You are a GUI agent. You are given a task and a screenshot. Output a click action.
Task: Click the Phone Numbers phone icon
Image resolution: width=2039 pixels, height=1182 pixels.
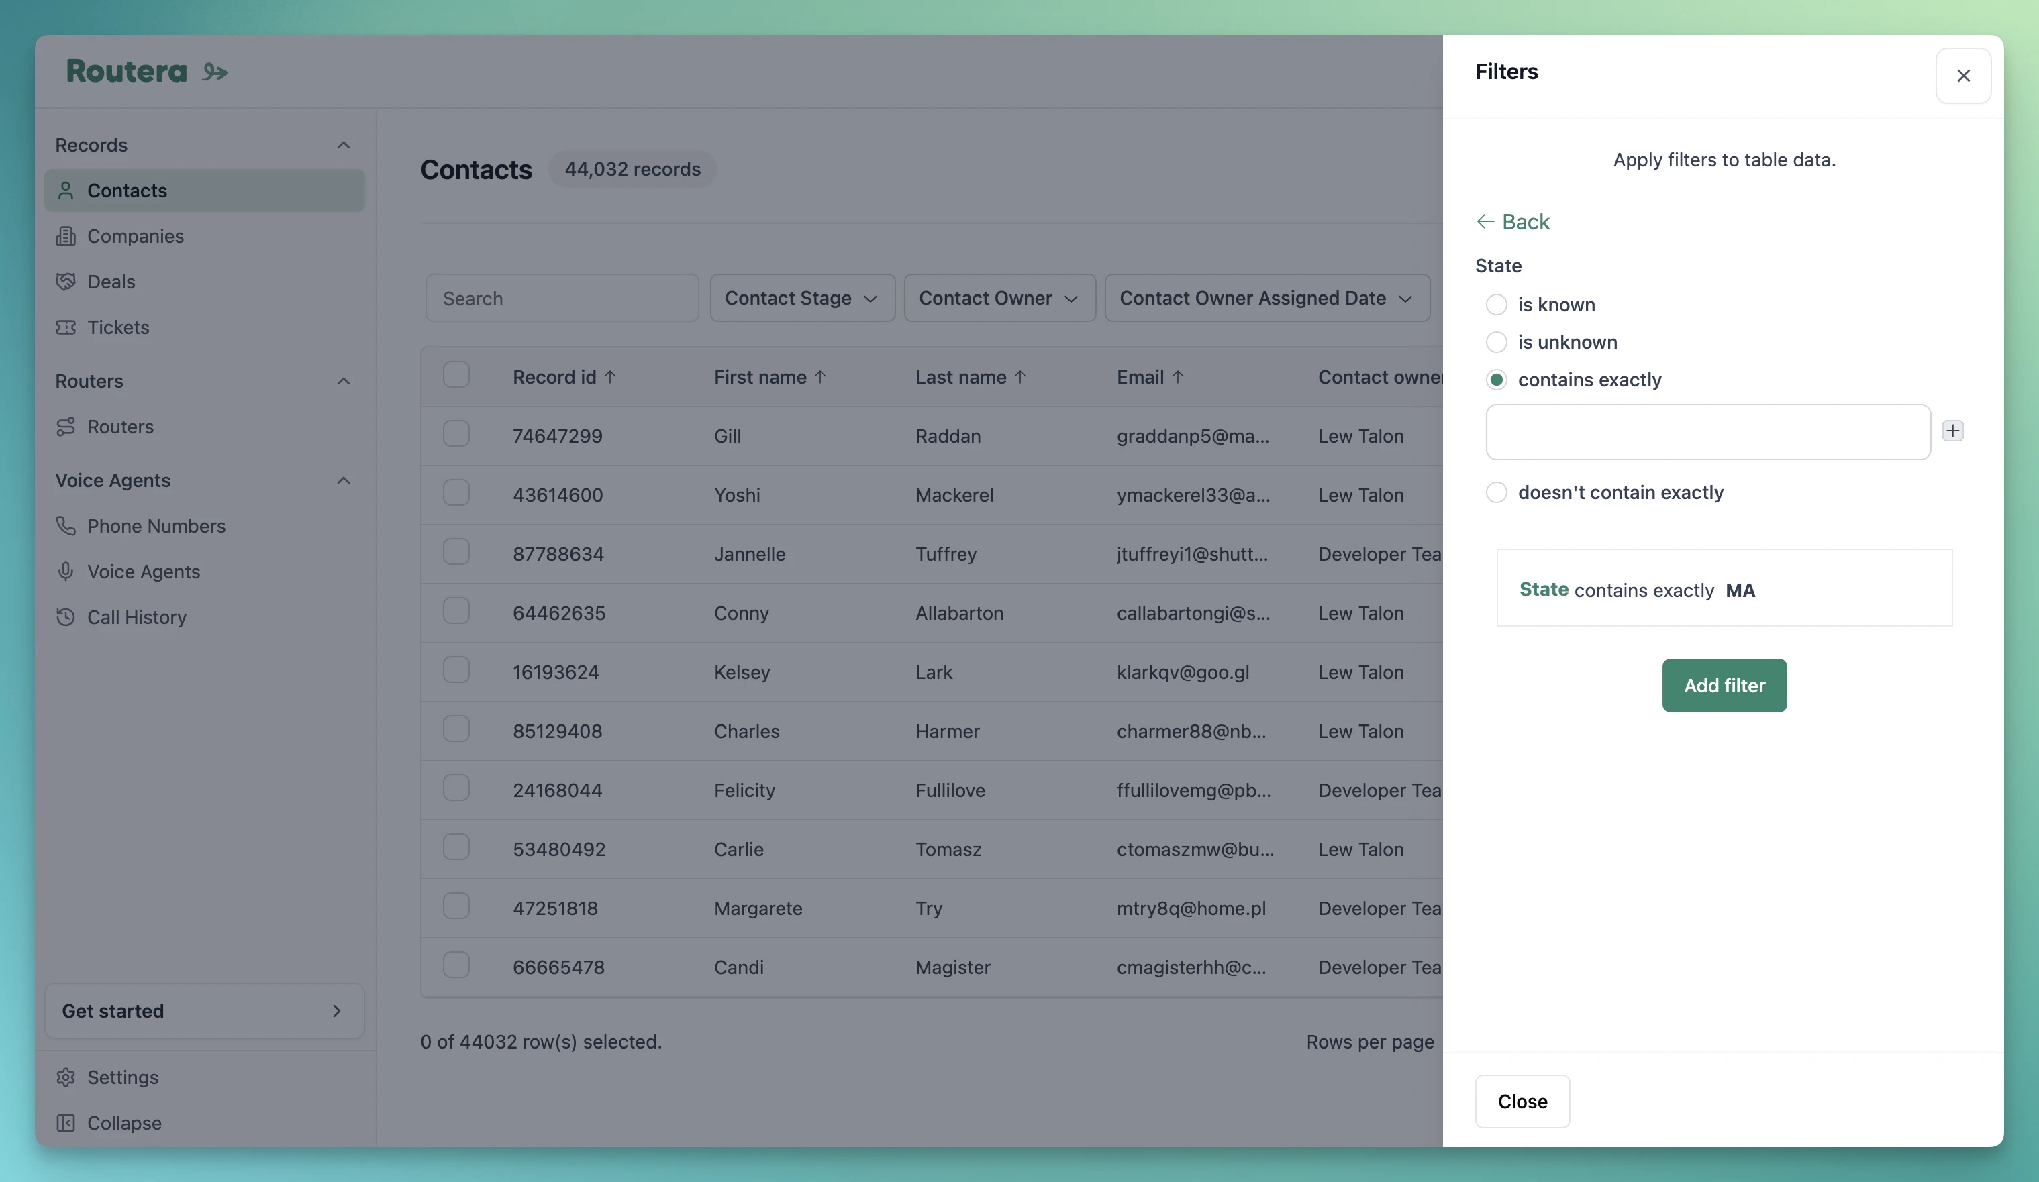click(x=66, y=527)
